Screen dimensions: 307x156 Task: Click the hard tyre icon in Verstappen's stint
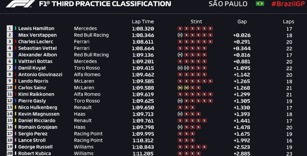(x=180, y=35)
